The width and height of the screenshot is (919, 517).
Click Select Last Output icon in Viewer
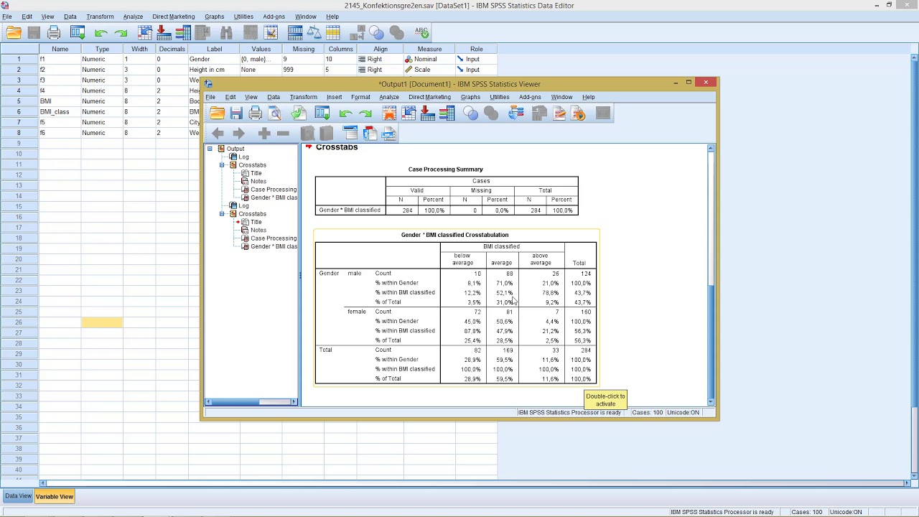click(x=516, y=113)
